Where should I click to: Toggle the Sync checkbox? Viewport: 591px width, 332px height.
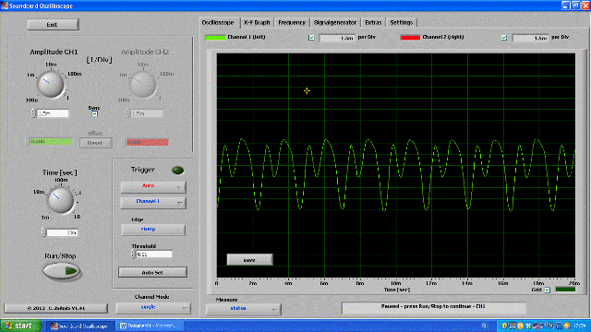tap(94, 113)
